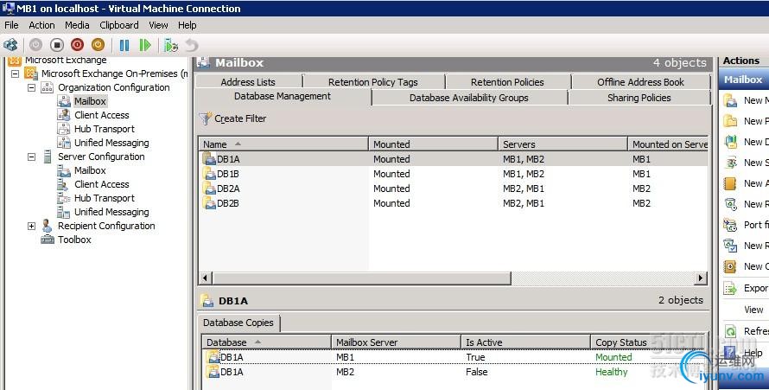Click the greyed Start VM icon
The height and width of the screenshot is (390, 769).
pyautogui.click(x=35, y=45)
